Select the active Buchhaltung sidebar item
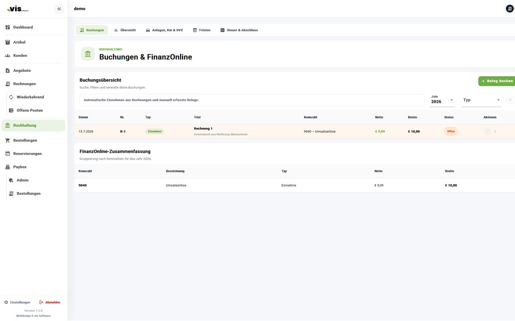Image resolution: width=515 pixels, height=321 pixels. 33,125
